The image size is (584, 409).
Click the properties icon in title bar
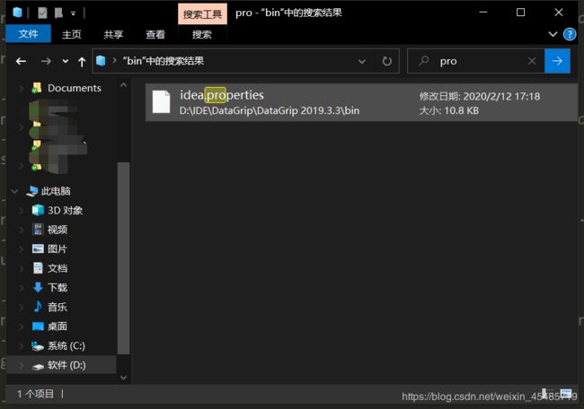point(42,13)
